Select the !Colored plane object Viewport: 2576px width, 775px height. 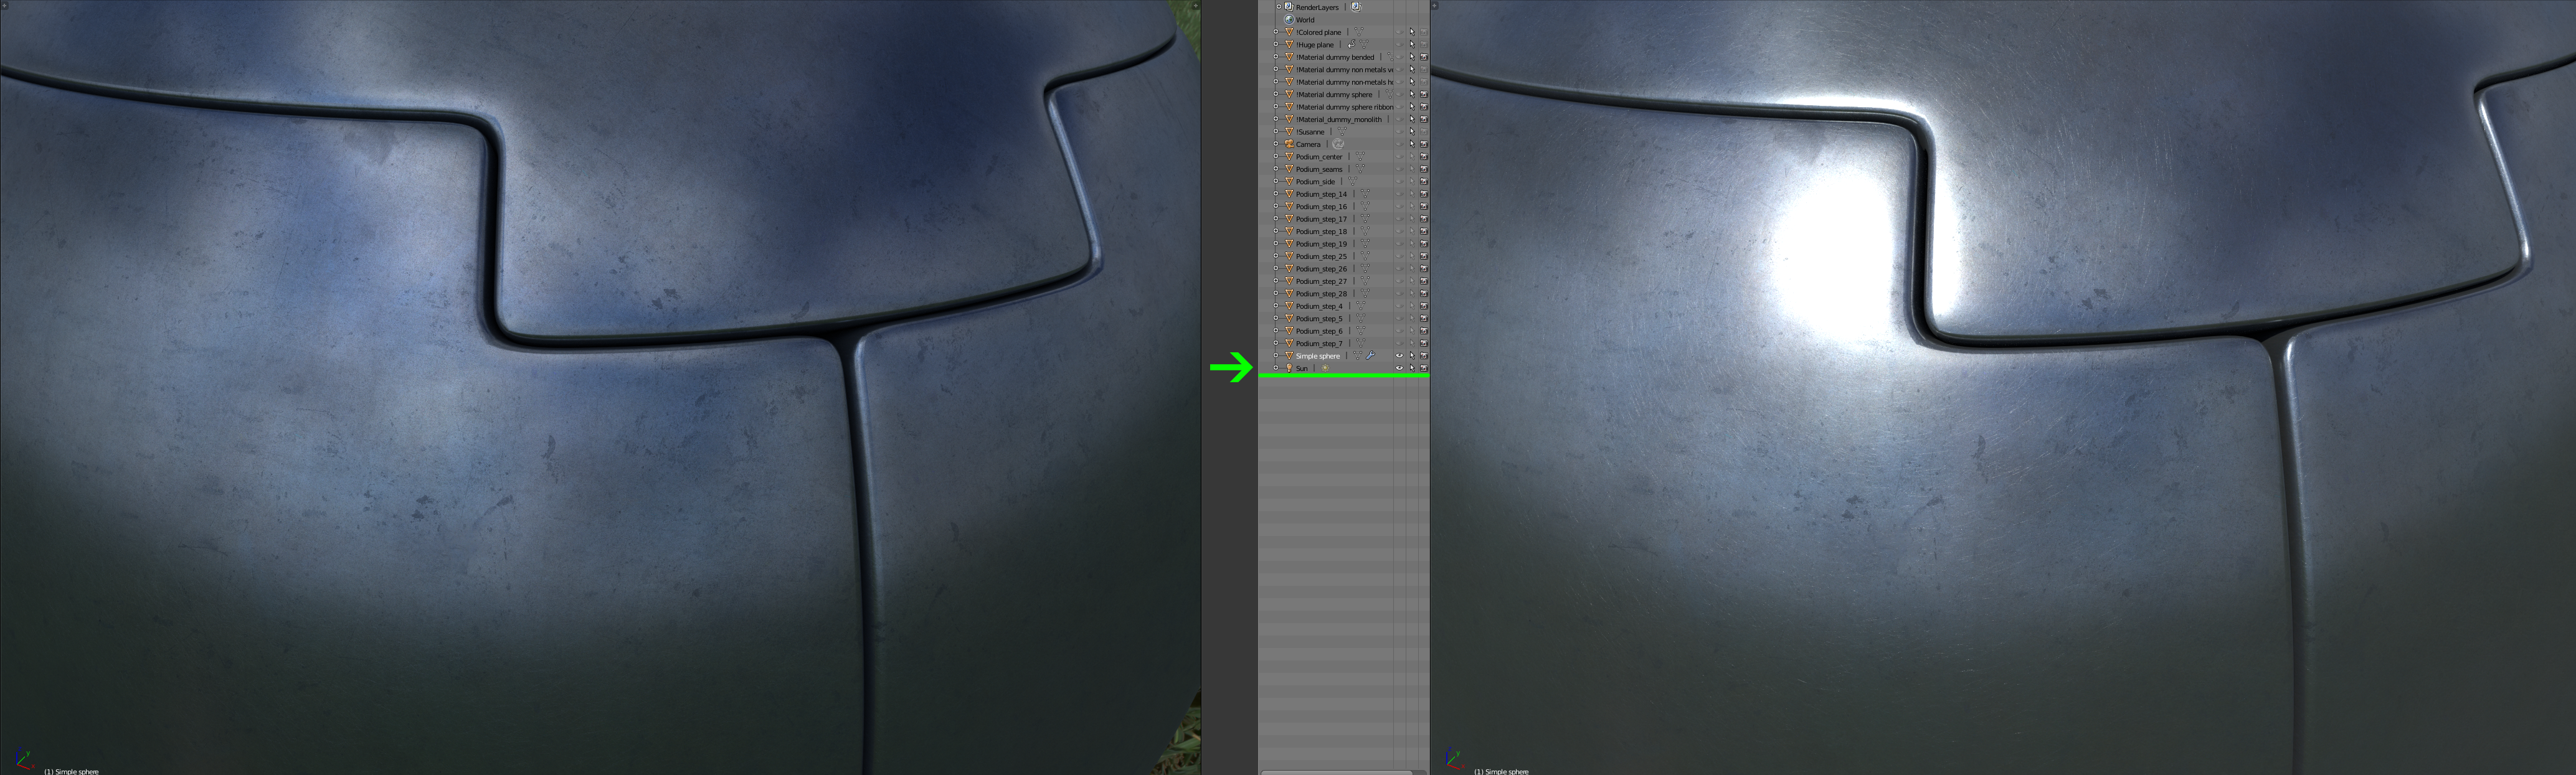[1318, 32]
